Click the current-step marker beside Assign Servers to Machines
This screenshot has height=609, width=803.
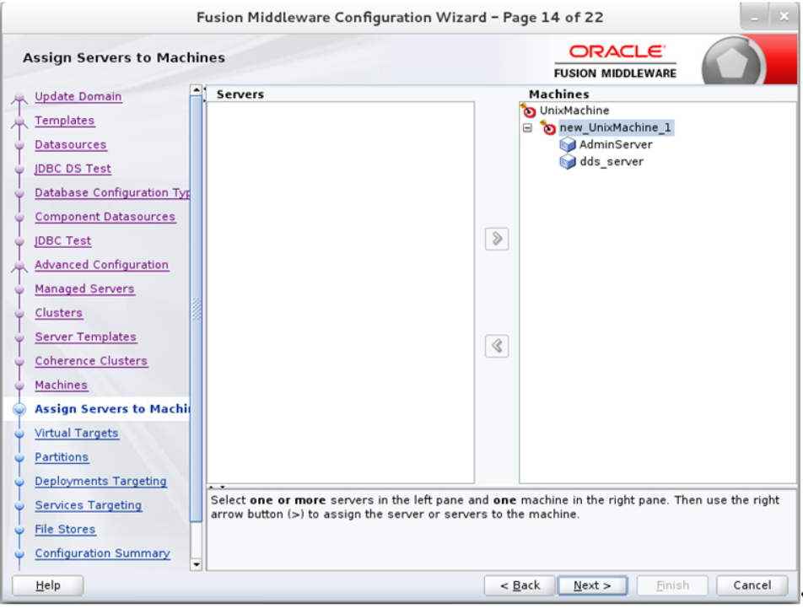(x=19, y=409)
